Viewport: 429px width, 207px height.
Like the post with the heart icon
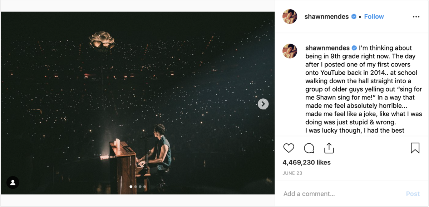click(x=289, y=148)
